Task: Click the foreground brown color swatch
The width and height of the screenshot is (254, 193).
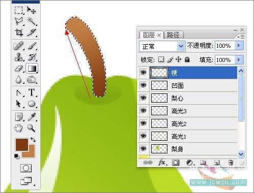Action: (x=22, y=145)
